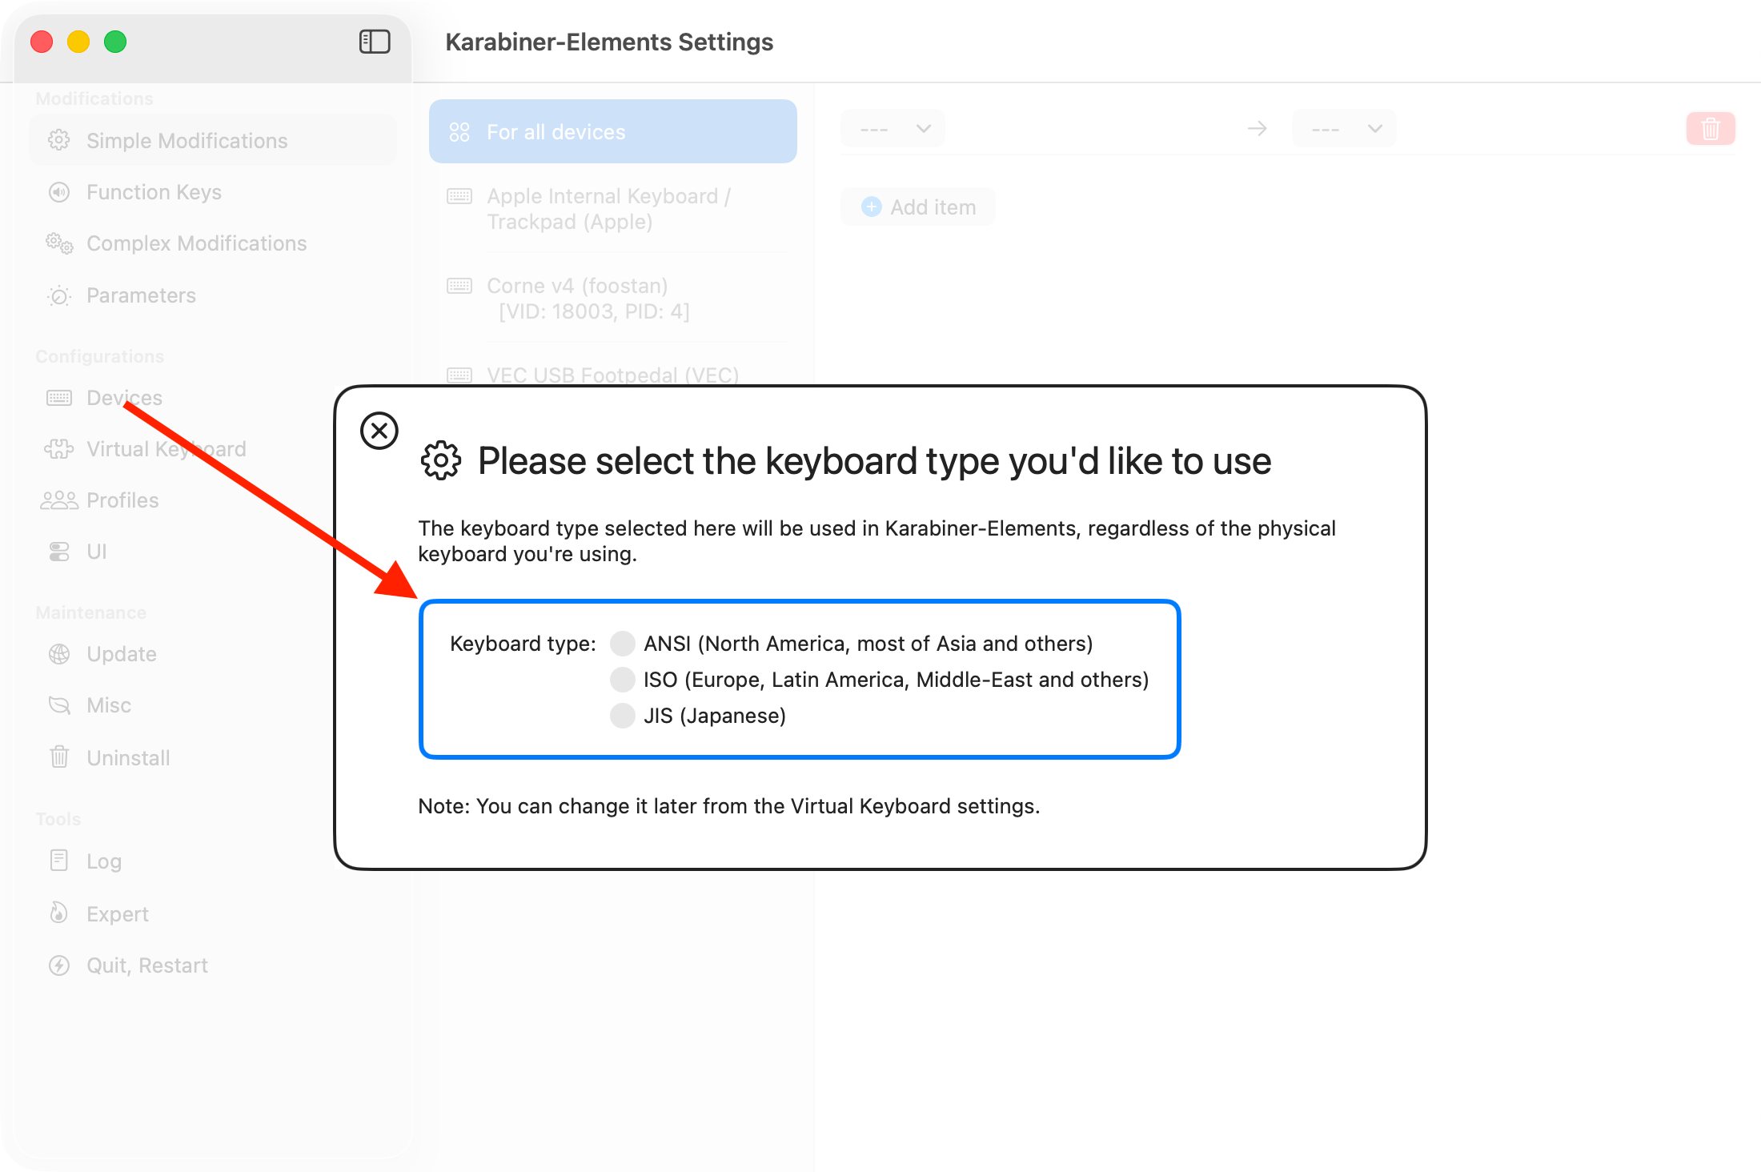Click the Function Keys speaker icon

pyautogui.click(x=59, y=192)
